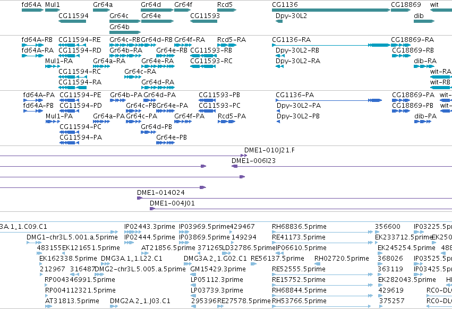Click the Gr64e gene feature
Screen dimensions: 452x309
[157, 21]
